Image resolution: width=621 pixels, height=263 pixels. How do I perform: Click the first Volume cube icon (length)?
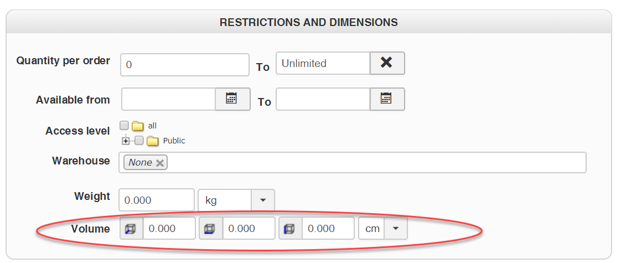point(131,229)
